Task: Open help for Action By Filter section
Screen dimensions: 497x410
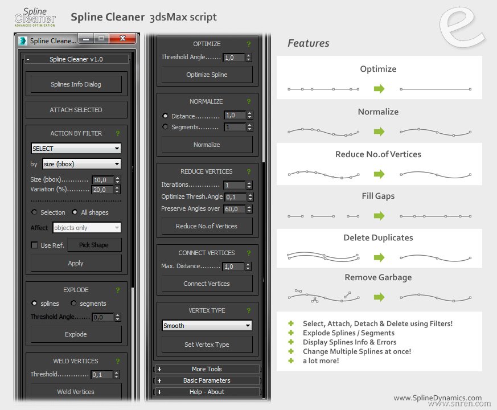Action: [118, 133]
